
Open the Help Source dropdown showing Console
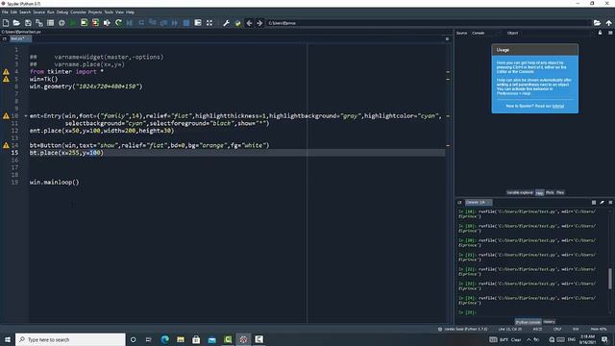pyautogui.click(x=486, y=33)
